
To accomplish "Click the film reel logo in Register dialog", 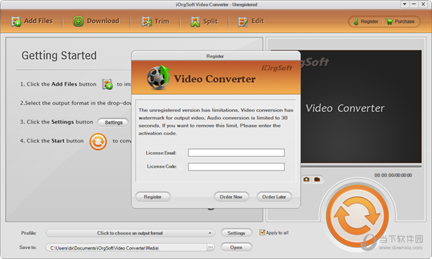I will [x=158, y=78].
